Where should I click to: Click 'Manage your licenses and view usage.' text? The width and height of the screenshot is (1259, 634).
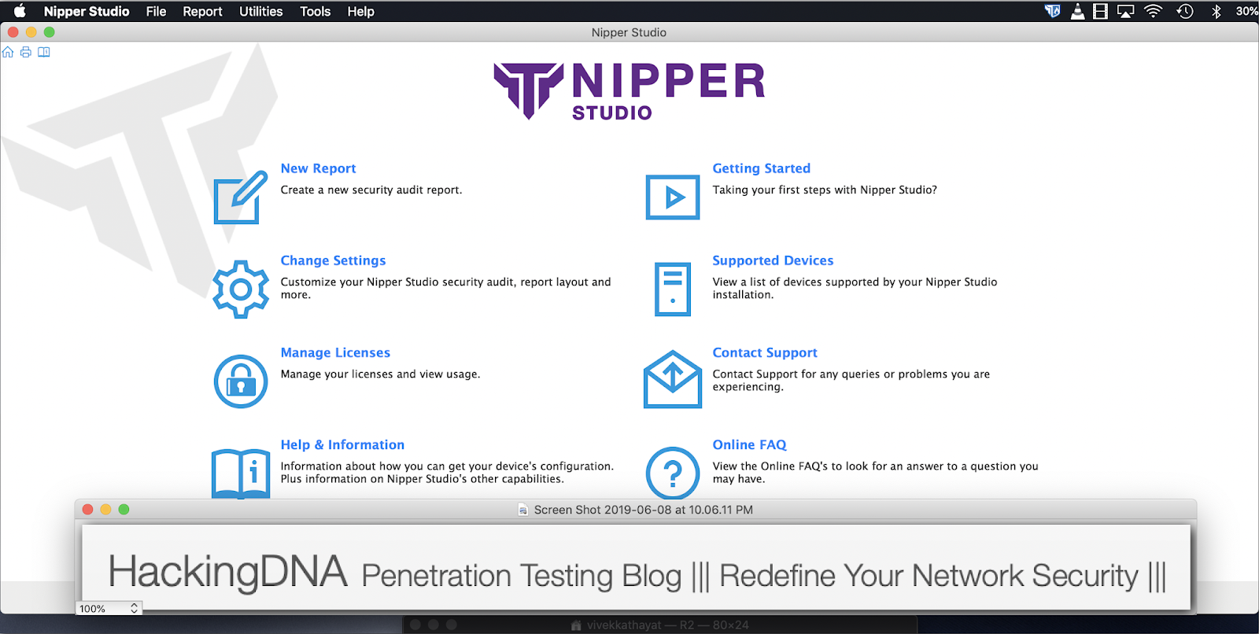pyautogui.click(x=380, y=374)
